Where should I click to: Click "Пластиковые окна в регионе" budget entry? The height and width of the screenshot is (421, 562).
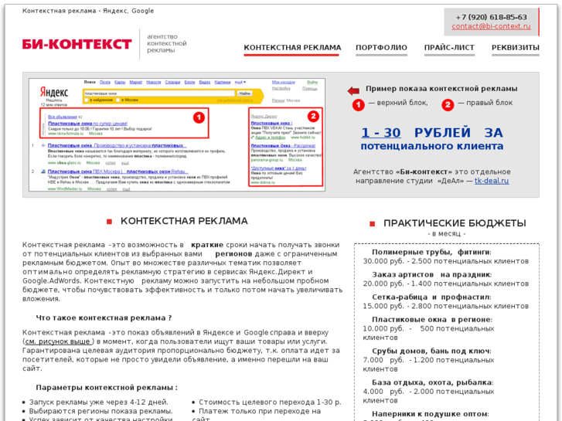(432, 320)
